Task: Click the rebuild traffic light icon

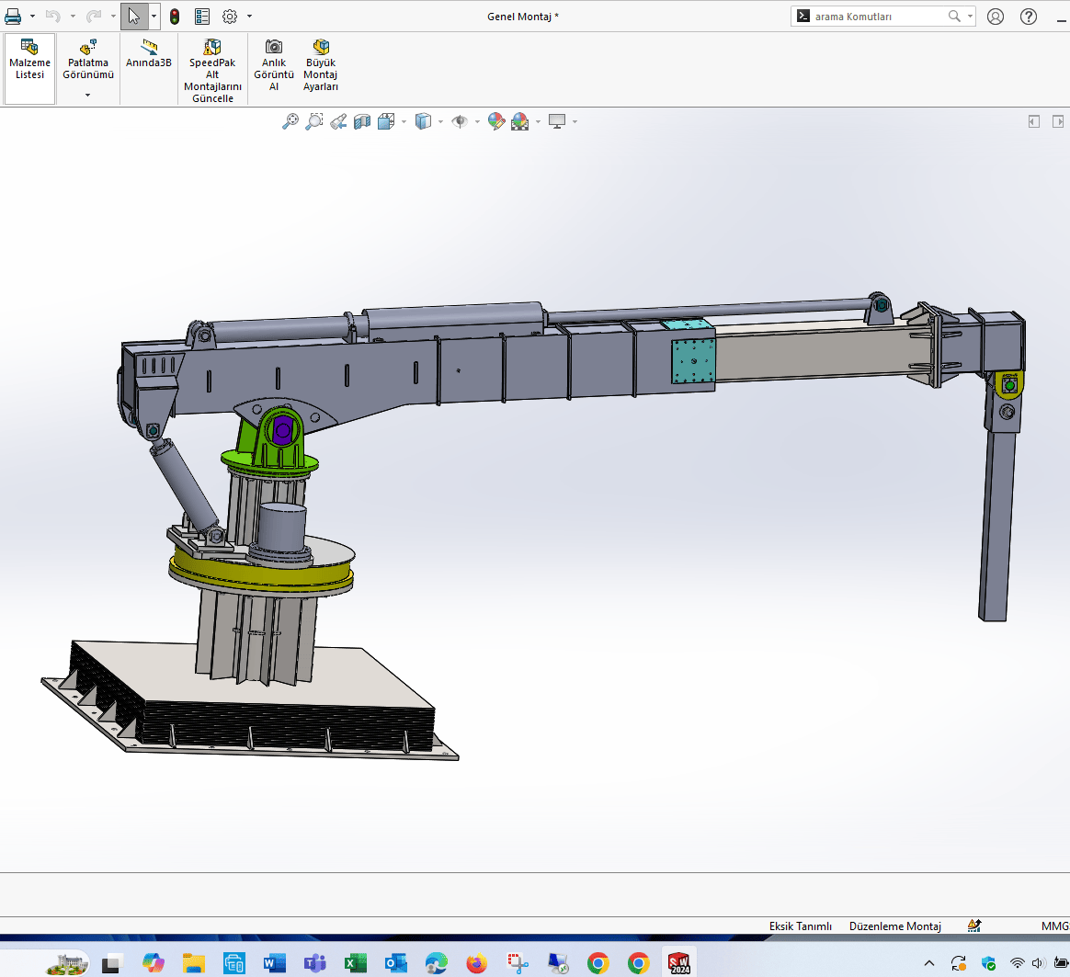Action: 175,17
